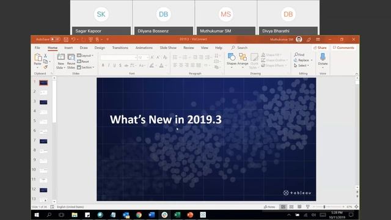Open Excel from the taskbar
Screen dimensions: 391x220
[177, 215]
